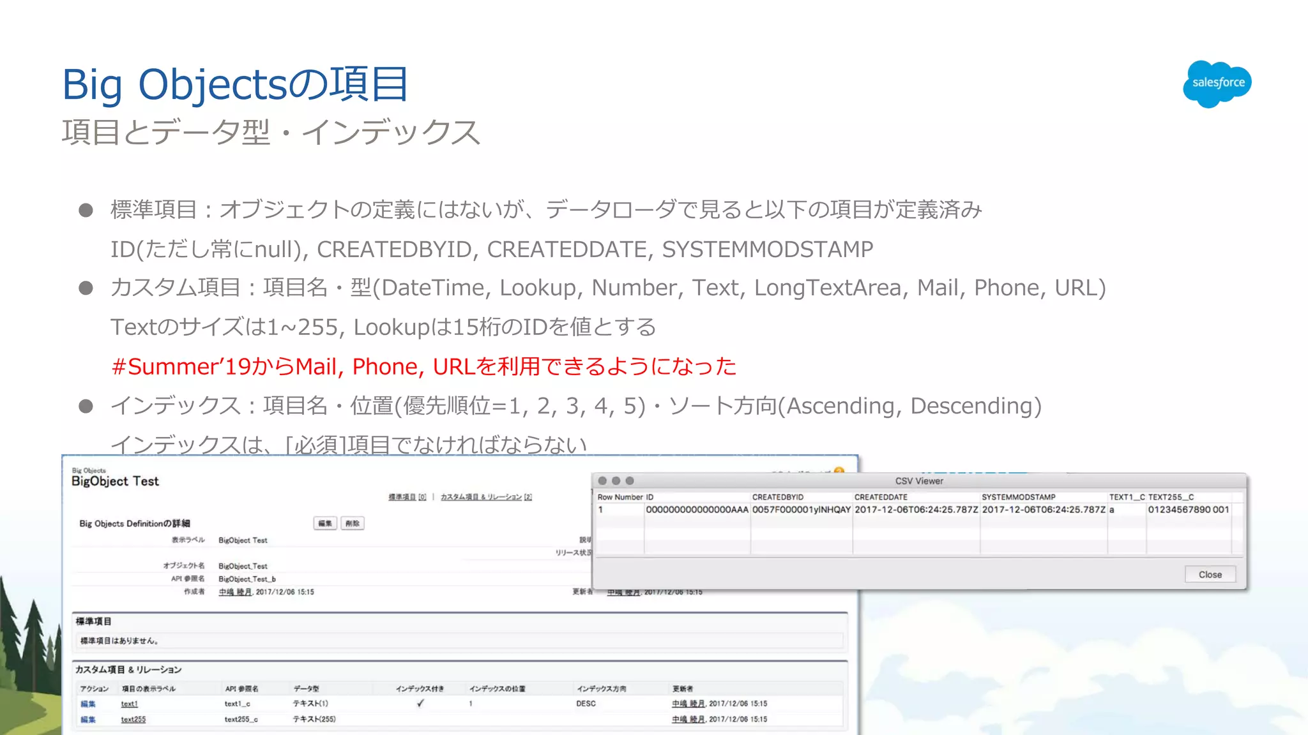This screenshot has width=1308, height=735.
Task: Click the CREATEDDATE column header
Action: click(880, 497)
